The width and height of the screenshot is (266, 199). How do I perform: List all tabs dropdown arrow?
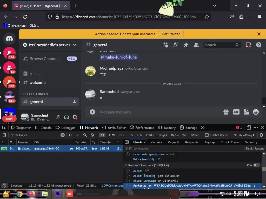pyautogui.click(x=214, y=6)
